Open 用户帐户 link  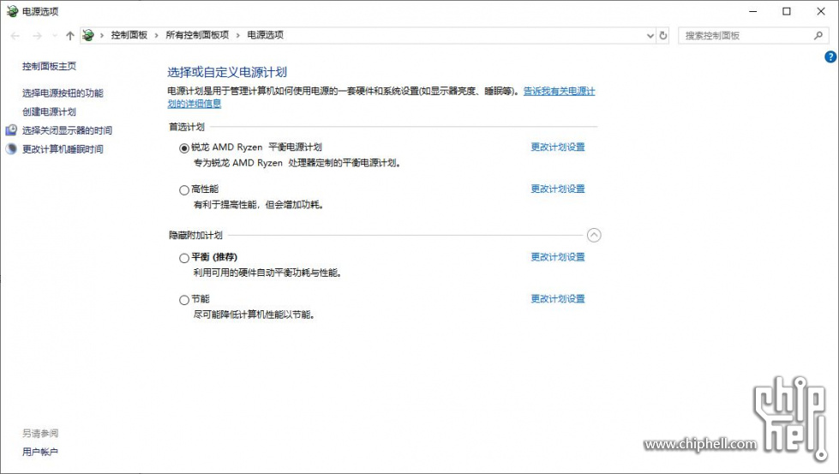click(x=40, y=452)
